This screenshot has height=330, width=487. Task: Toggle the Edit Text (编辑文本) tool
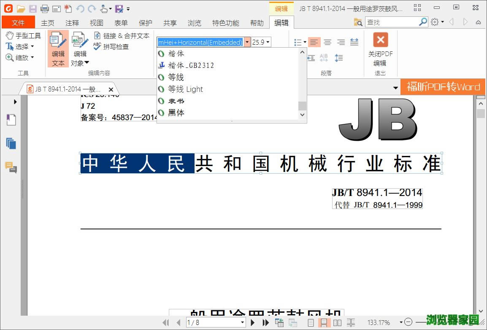(x=58, y=49)
